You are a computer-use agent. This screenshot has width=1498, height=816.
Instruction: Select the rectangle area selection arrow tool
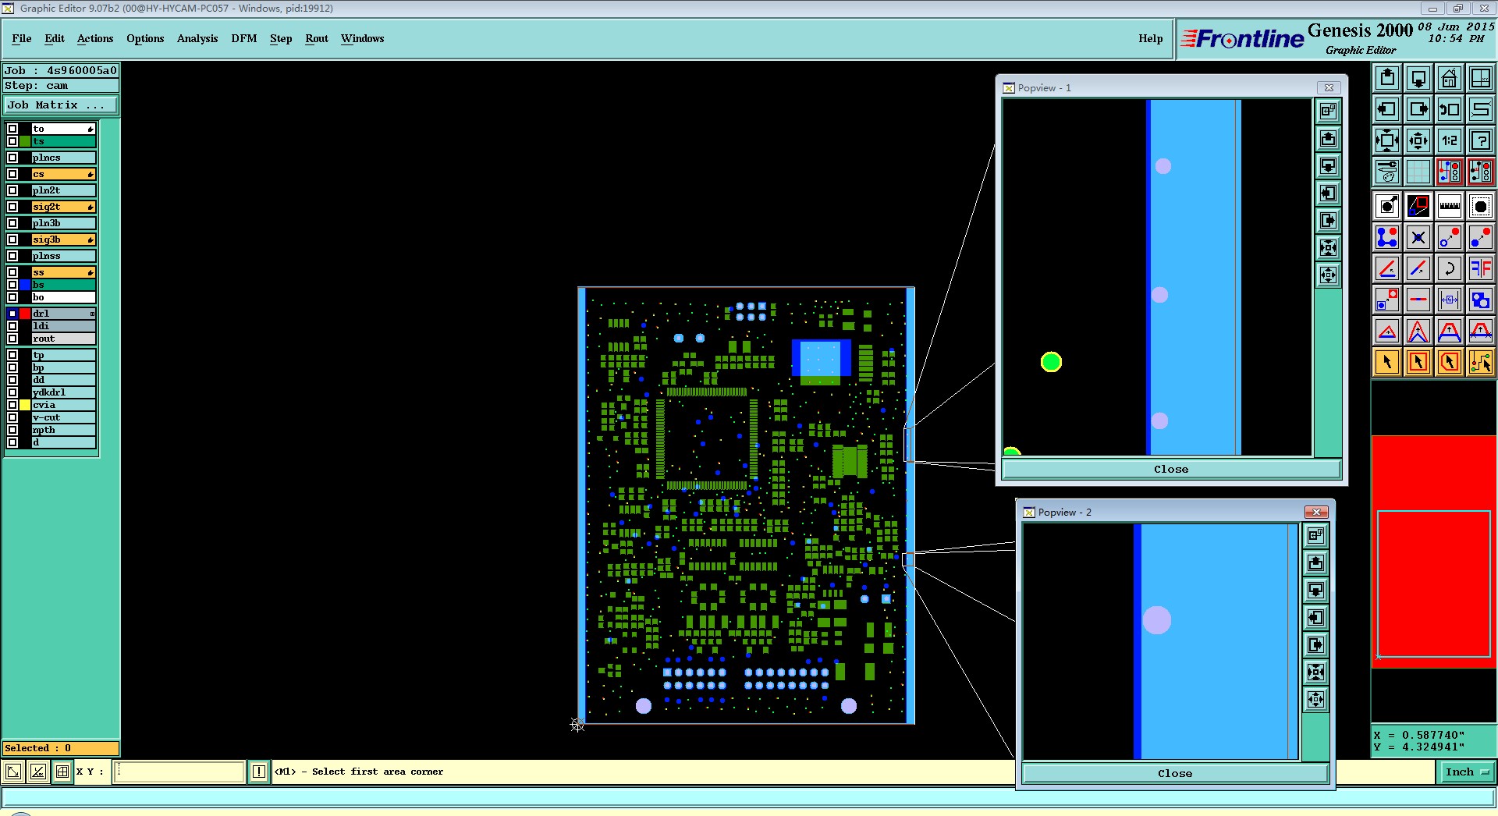point(1418,362)
